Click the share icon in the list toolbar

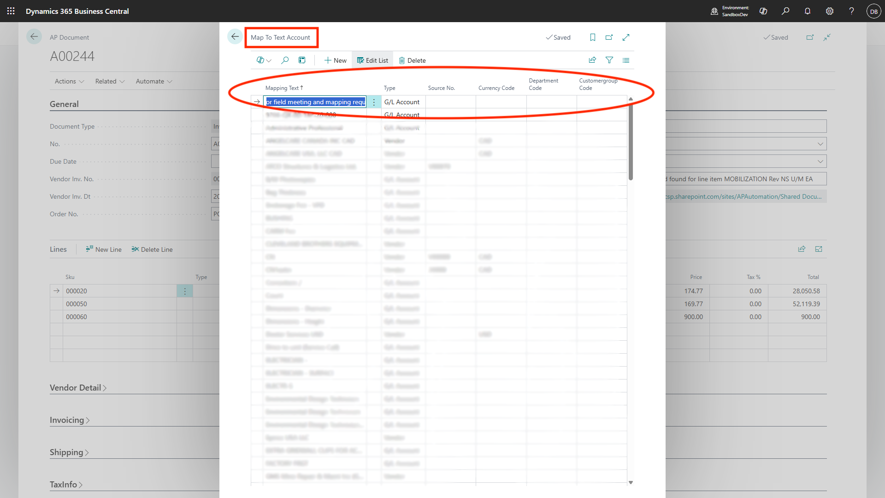click(592, 60)
